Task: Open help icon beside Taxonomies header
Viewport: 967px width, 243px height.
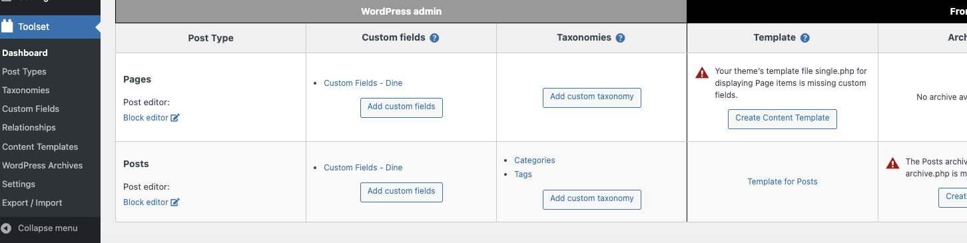Action: [x=620, y=38]
